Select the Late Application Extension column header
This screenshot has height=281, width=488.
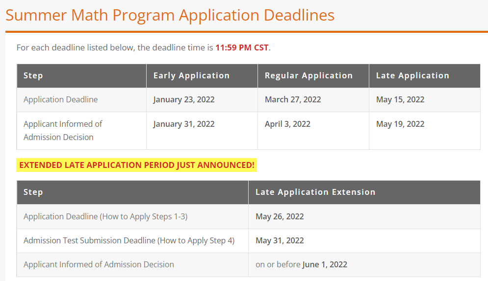click(x=315, y=192)
